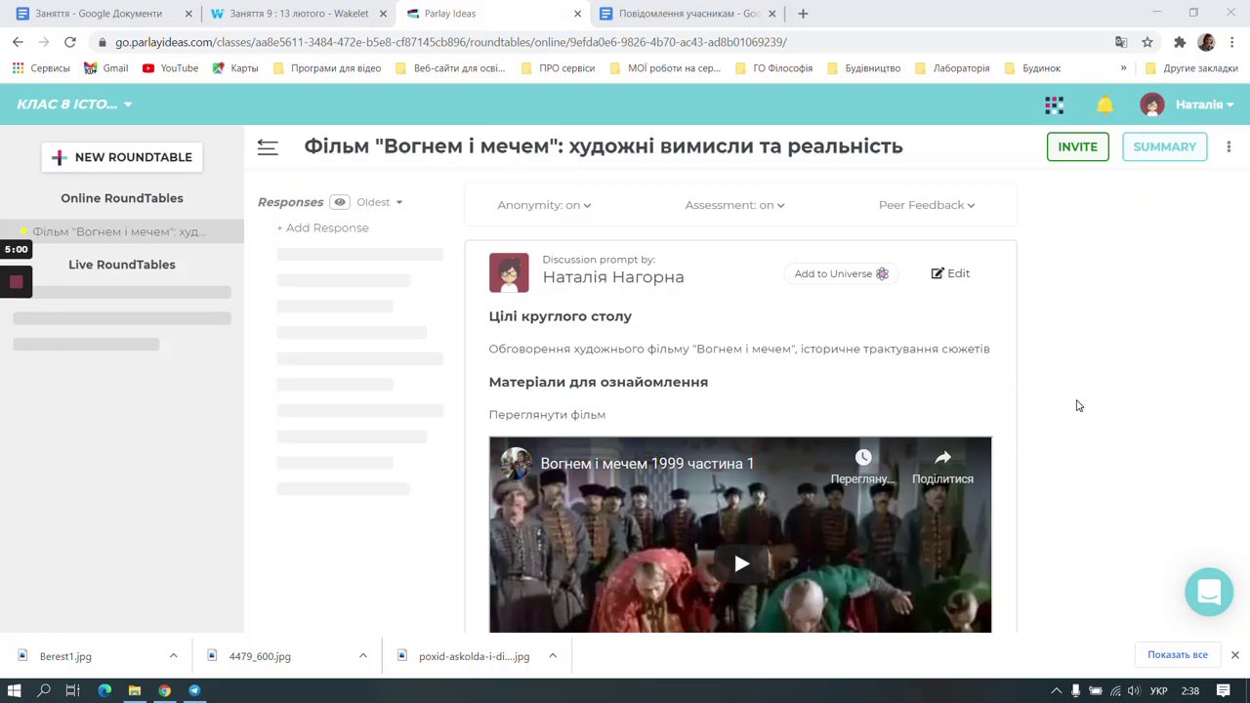The width and height of the screenshot is (1250, 703).
Task: Open the Intercom chat bubble
Action: [x=1209, y=592]
